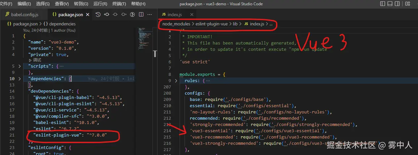Click the JS icon in index.js breadcrumb
Image resolution: width=418 pixels, height=155 pixels.
point(246,24)
